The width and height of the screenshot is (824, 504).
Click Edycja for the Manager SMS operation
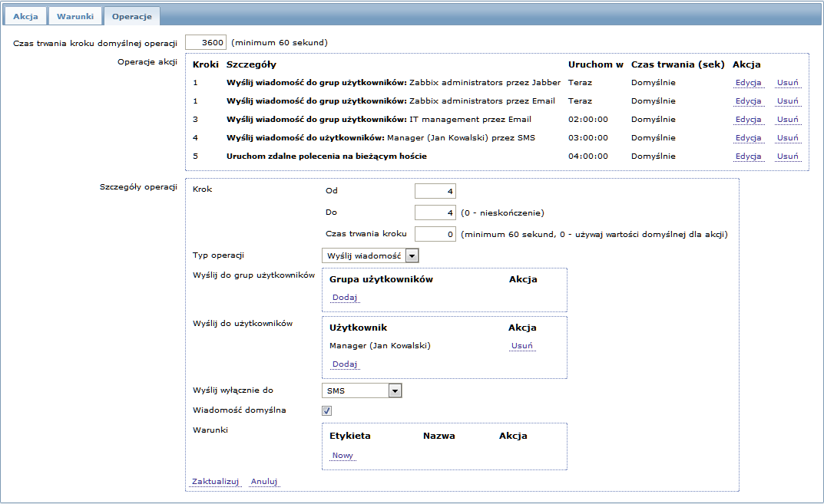(748, 137)
